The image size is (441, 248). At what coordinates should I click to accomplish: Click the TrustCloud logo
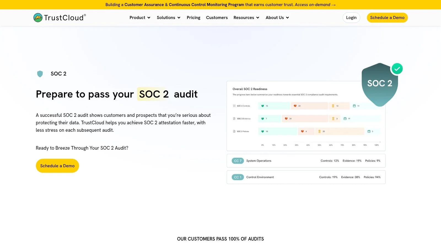pos(59,17)
